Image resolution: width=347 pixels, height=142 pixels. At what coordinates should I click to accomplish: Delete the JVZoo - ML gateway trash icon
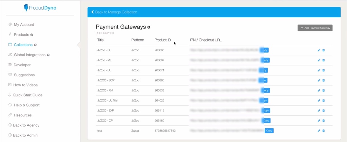324,60
